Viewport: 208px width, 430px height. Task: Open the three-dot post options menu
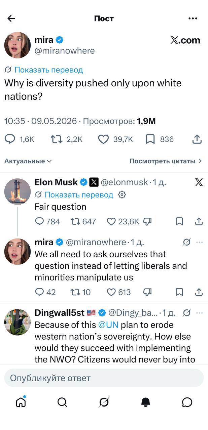click(193, 18)
